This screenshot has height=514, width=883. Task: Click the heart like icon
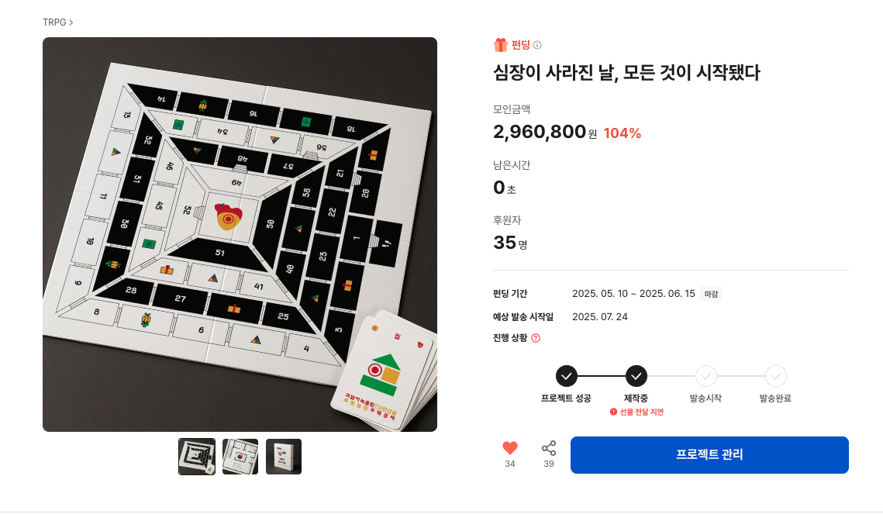point(509,448)
